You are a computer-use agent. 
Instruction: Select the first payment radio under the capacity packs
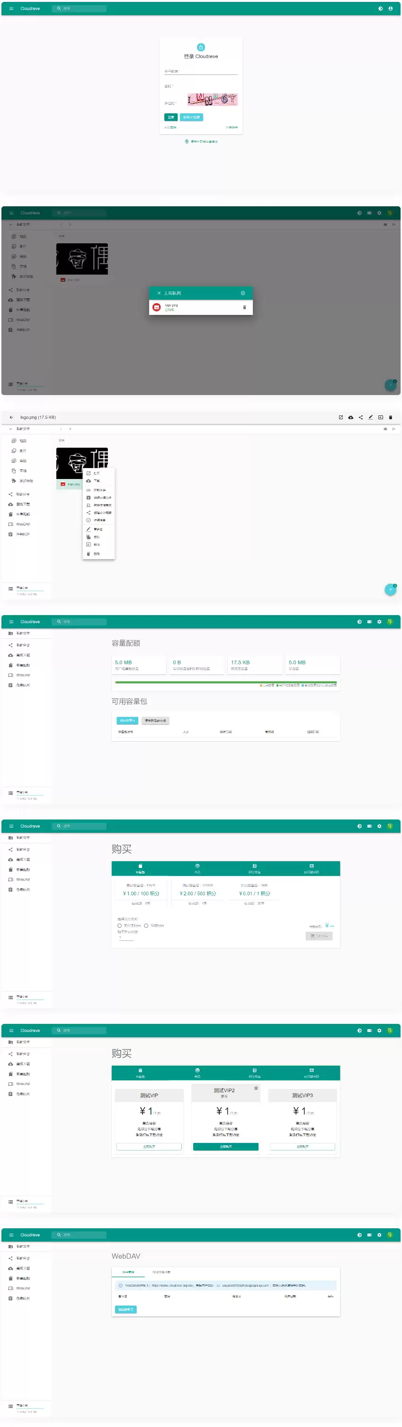coord(119,926)
